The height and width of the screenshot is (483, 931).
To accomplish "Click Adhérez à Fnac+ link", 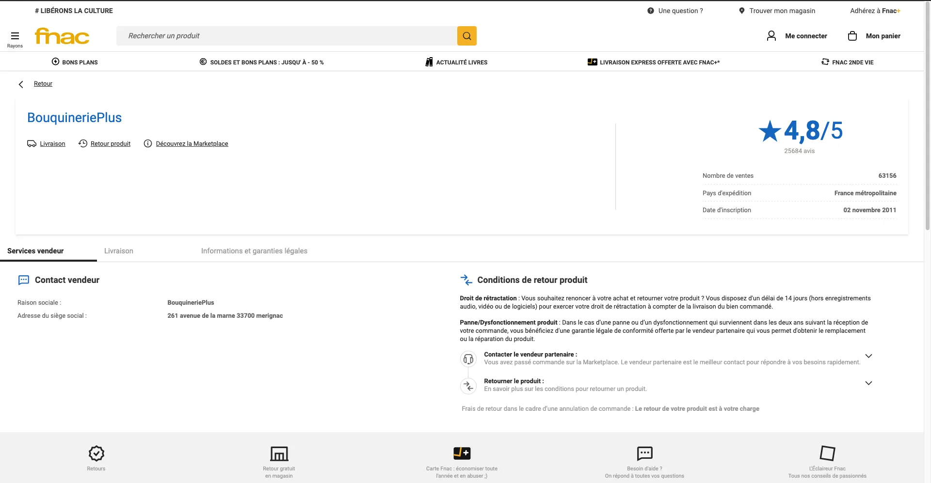I will pyautogui.click(x=875, y=11).
